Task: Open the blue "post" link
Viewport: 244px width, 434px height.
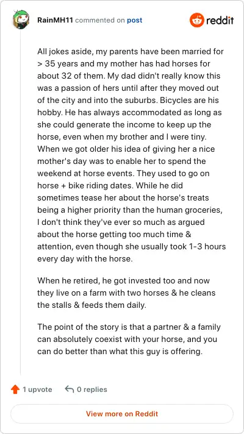Action: [x=135, y=20]
